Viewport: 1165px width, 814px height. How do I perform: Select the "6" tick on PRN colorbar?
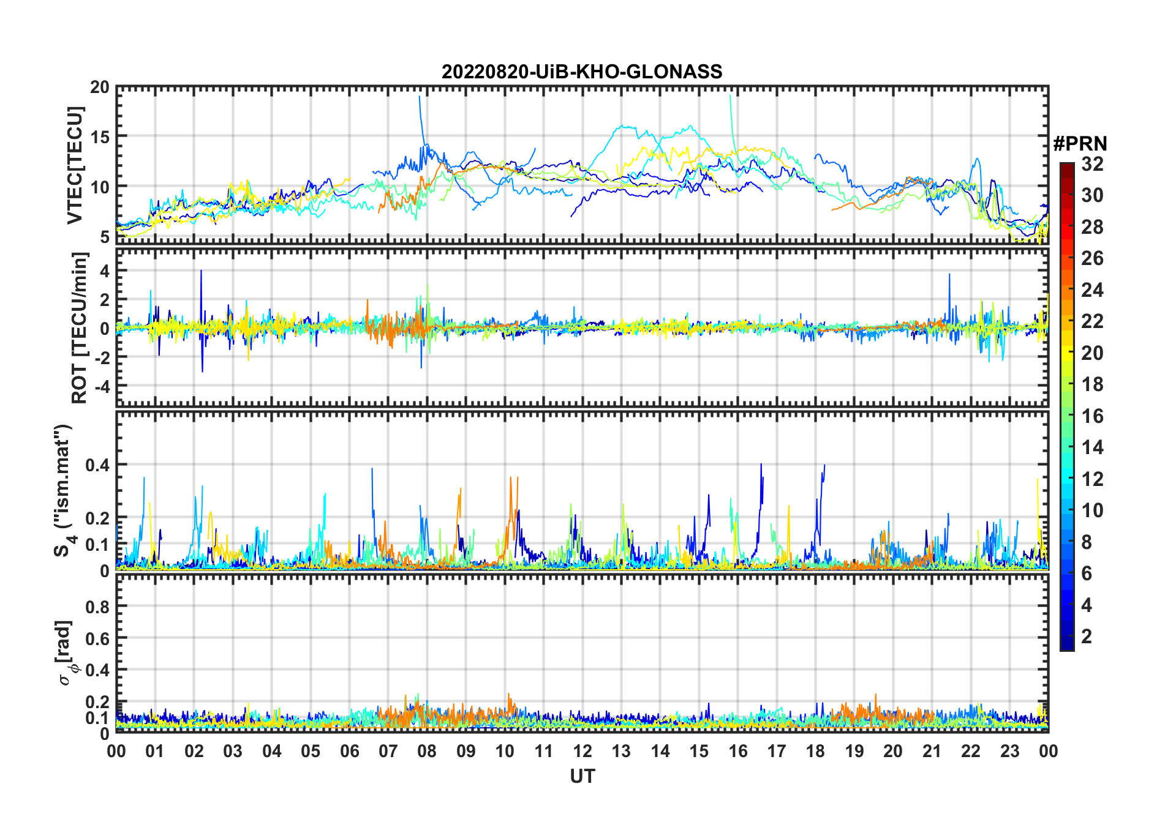coord(1087,573)
